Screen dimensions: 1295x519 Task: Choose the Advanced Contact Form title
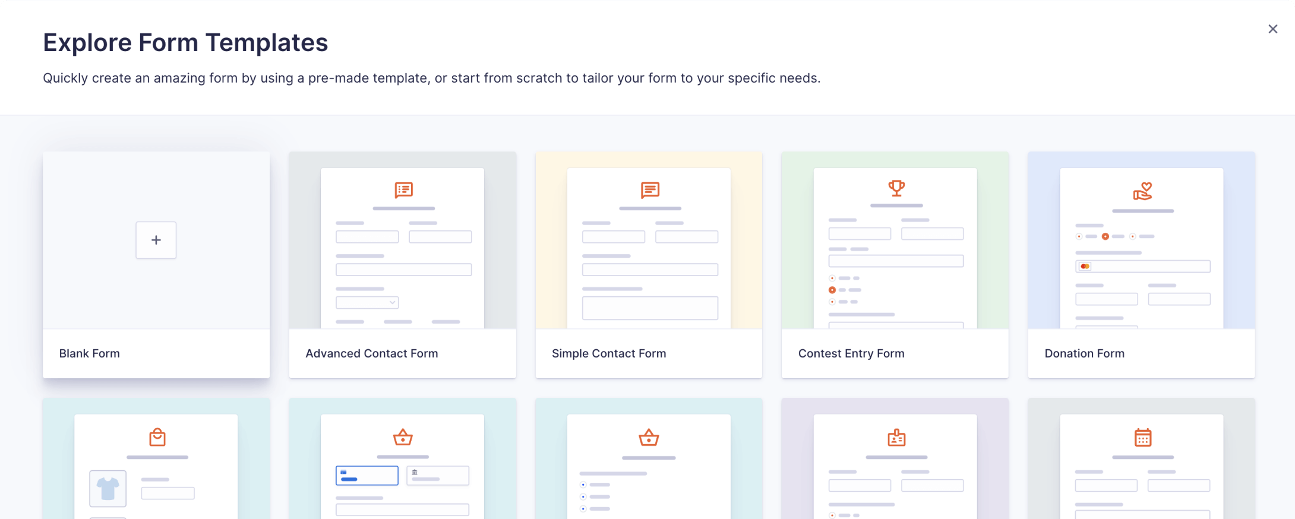(371, 353)
